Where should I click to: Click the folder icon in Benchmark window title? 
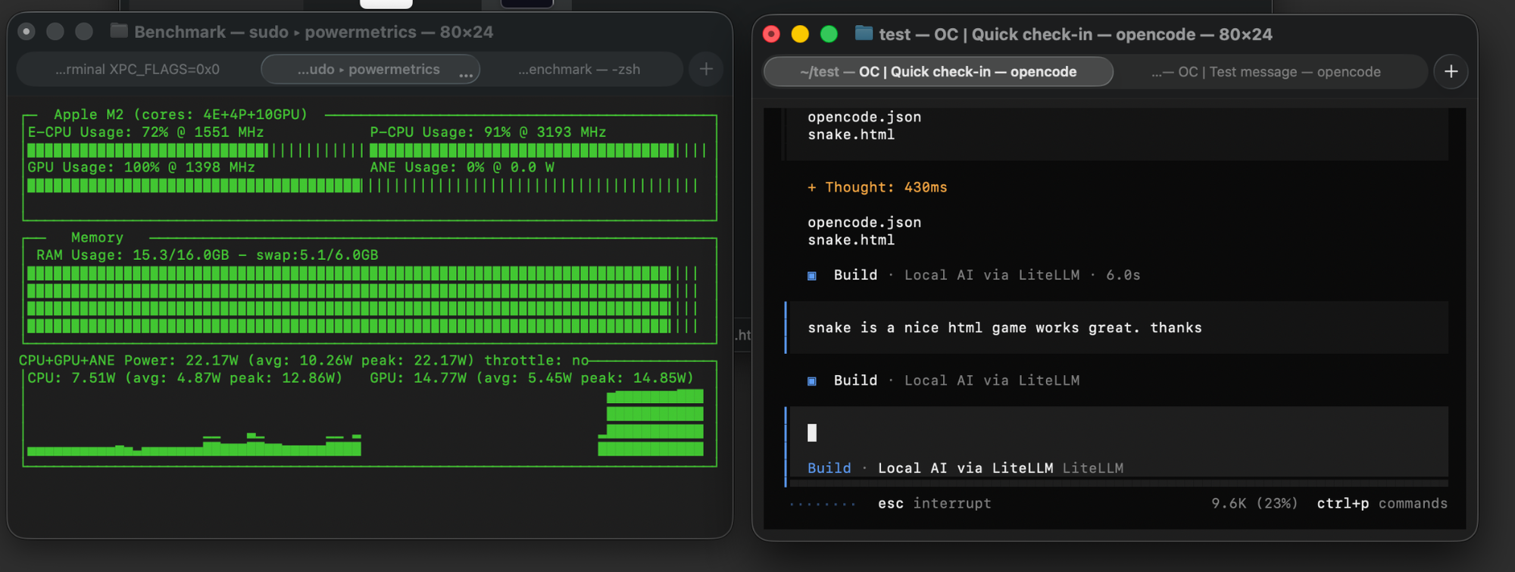click(119, 31)
